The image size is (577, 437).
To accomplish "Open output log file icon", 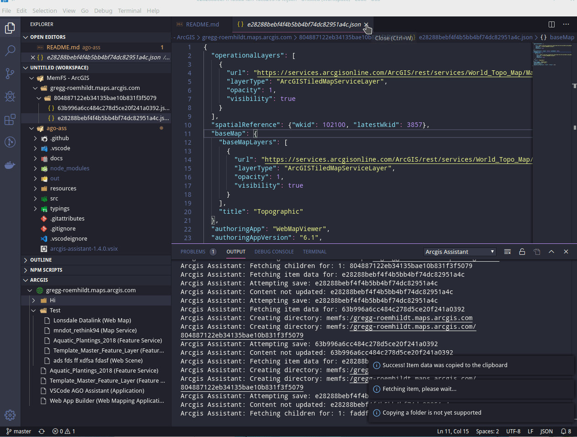I will pos(537,252).
